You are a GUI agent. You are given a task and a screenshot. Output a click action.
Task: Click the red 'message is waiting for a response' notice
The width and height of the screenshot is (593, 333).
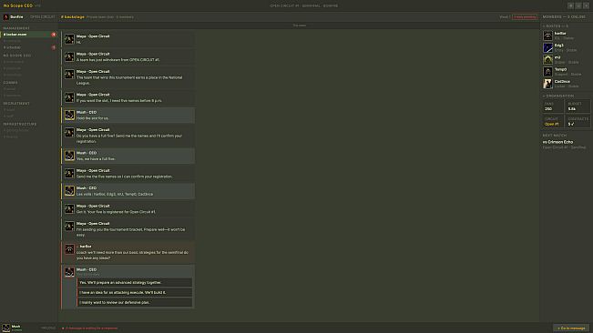click(x=90, y=328)
